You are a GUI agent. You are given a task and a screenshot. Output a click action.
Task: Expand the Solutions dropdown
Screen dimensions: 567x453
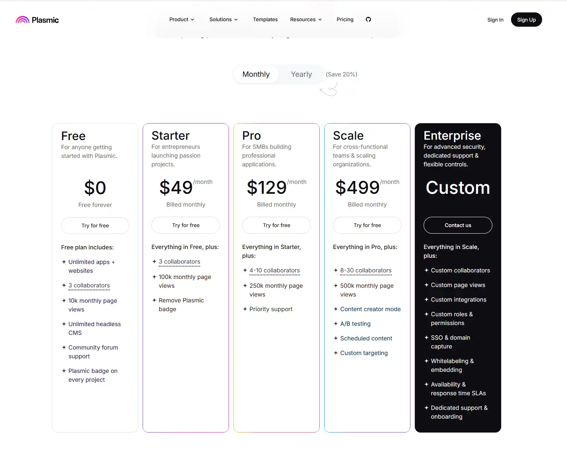click(223, 19)
